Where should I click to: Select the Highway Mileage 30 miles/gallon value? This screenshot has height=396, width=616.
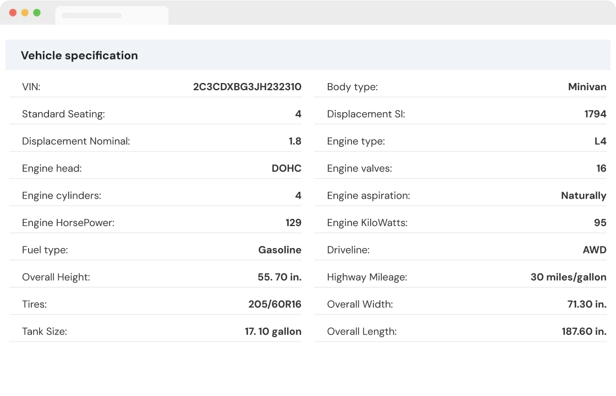[x=568, y=277]
